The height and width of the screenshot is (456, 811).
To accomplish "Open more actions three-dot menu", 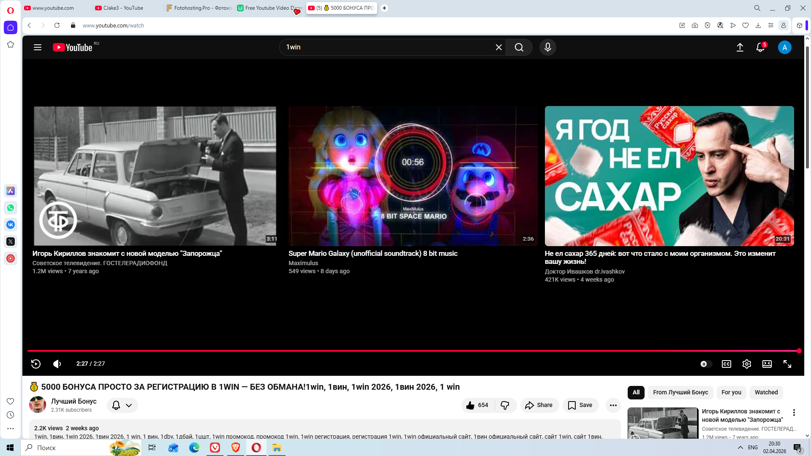I will coord(613,405).
